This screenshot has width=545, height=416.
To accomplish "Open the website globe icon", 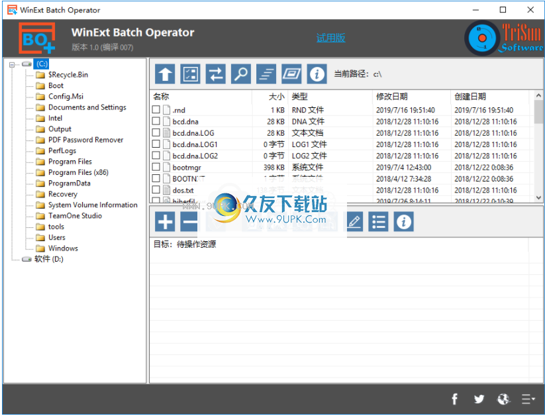I will 503,399.
